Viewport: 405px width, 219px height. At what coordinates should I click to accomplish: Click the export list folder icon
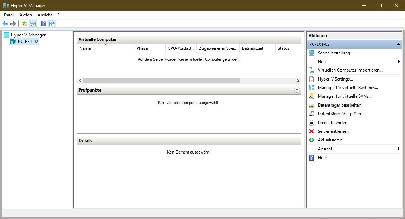coord(24,24)
